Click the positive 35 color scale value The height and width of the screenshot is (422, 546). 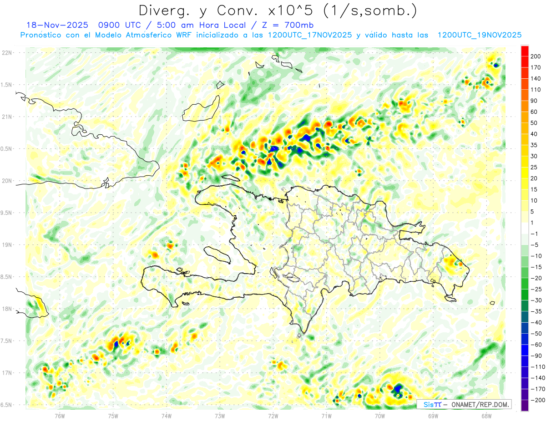[x=535, y=145]
